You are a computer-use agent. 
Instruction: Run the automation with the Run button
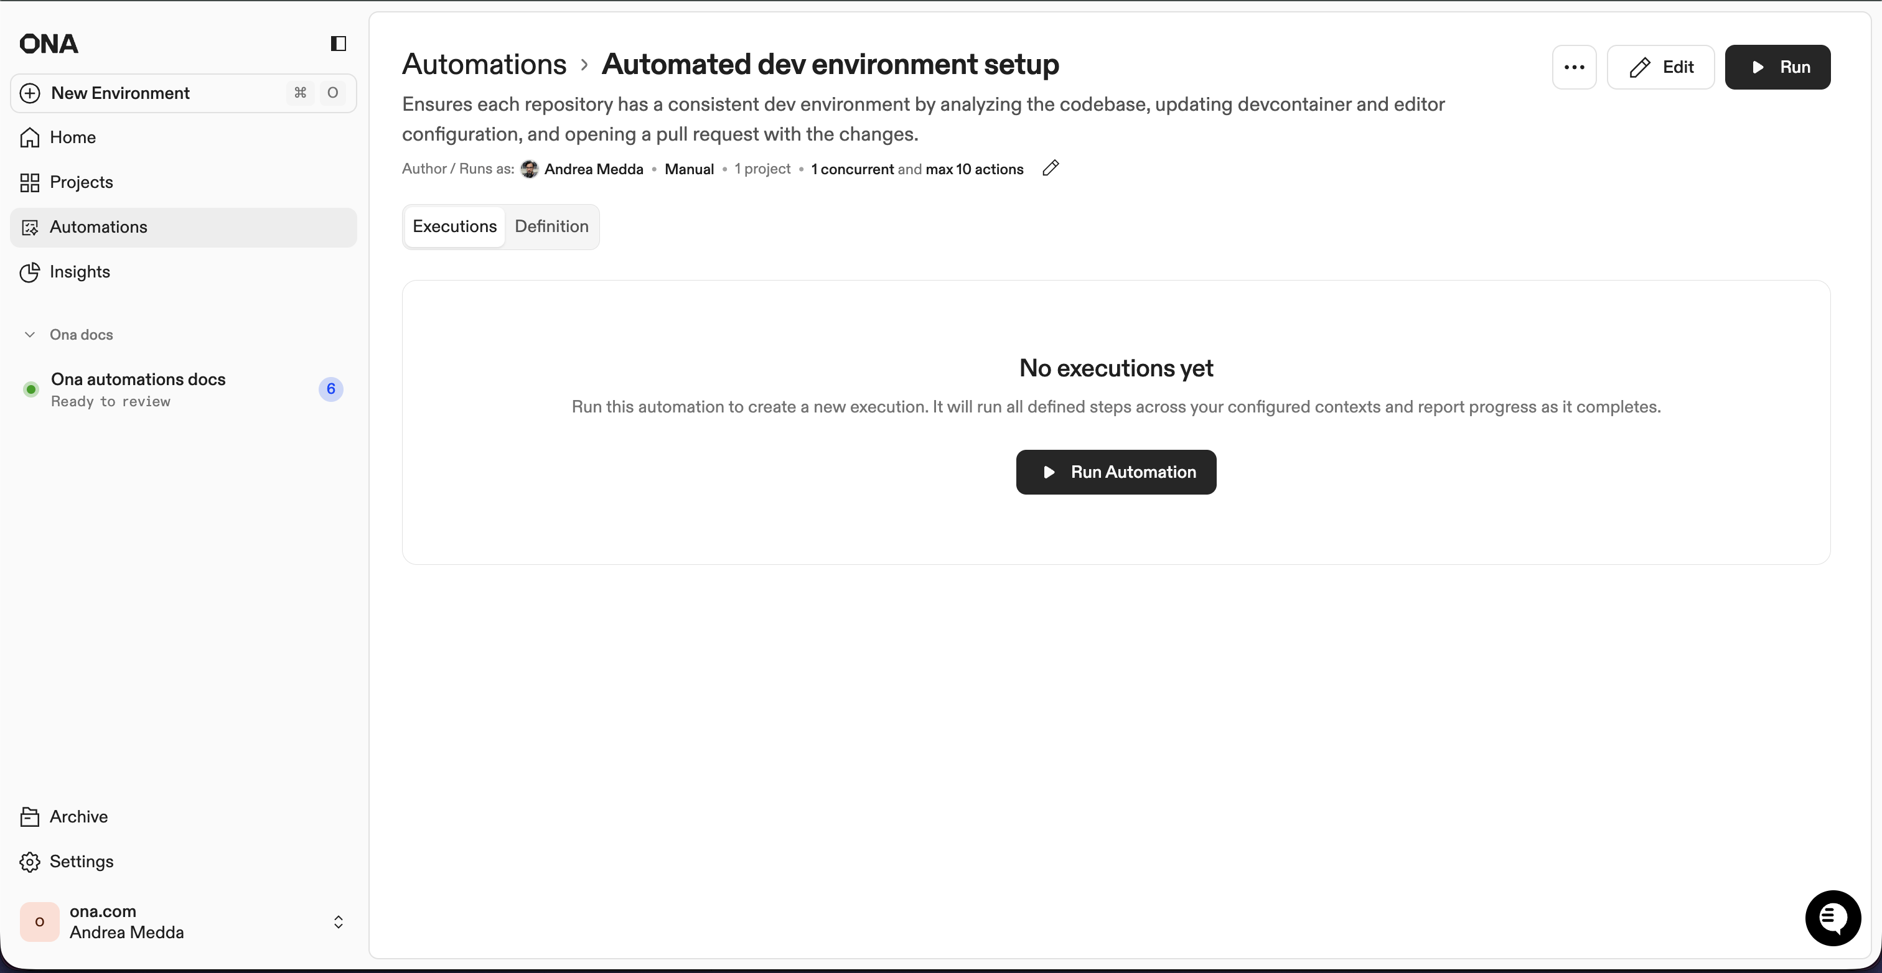[x=1778, y=67]
